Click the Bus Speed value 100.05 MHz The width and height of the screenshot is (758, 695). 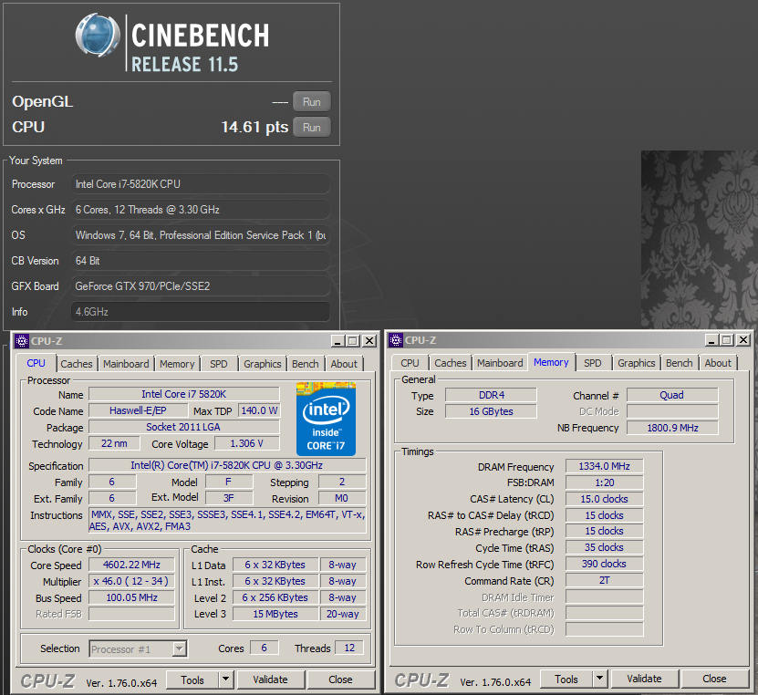131,597
